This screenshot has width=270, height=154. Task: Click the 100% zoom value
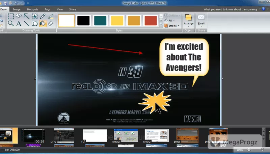[240, 150]
